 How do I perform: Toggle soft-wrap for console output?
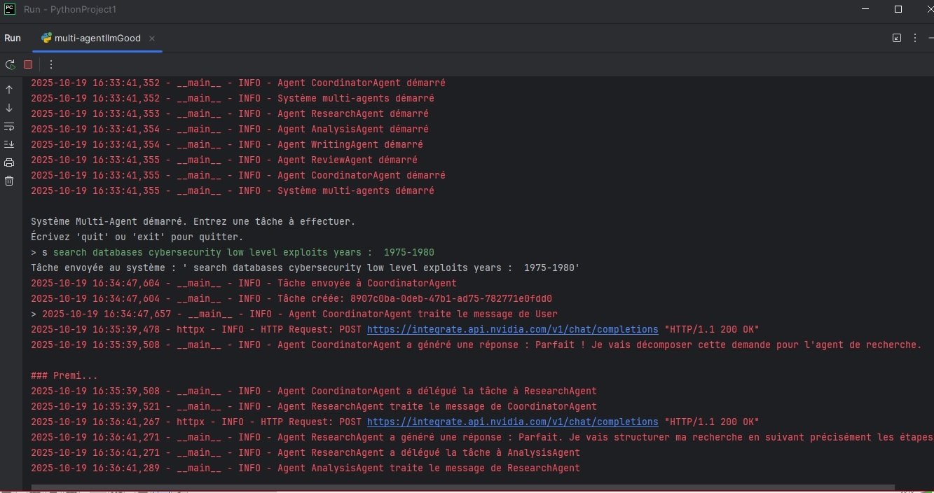point(9,127)
